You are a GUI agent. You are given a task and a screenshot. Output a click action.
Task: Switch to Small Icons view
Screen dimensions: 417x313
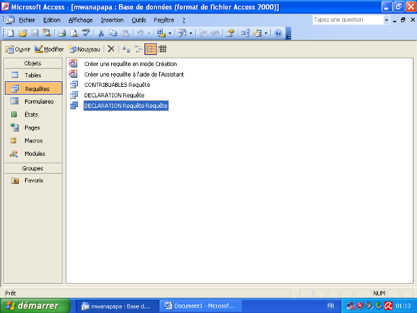138,49
